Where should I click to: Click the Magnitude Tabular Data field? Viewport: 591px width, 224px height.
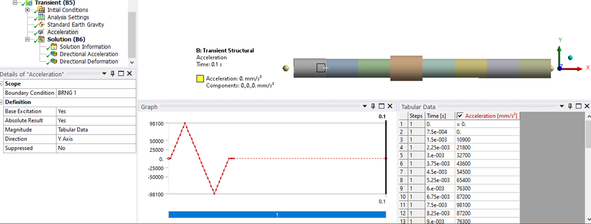(x=96, y=130)
